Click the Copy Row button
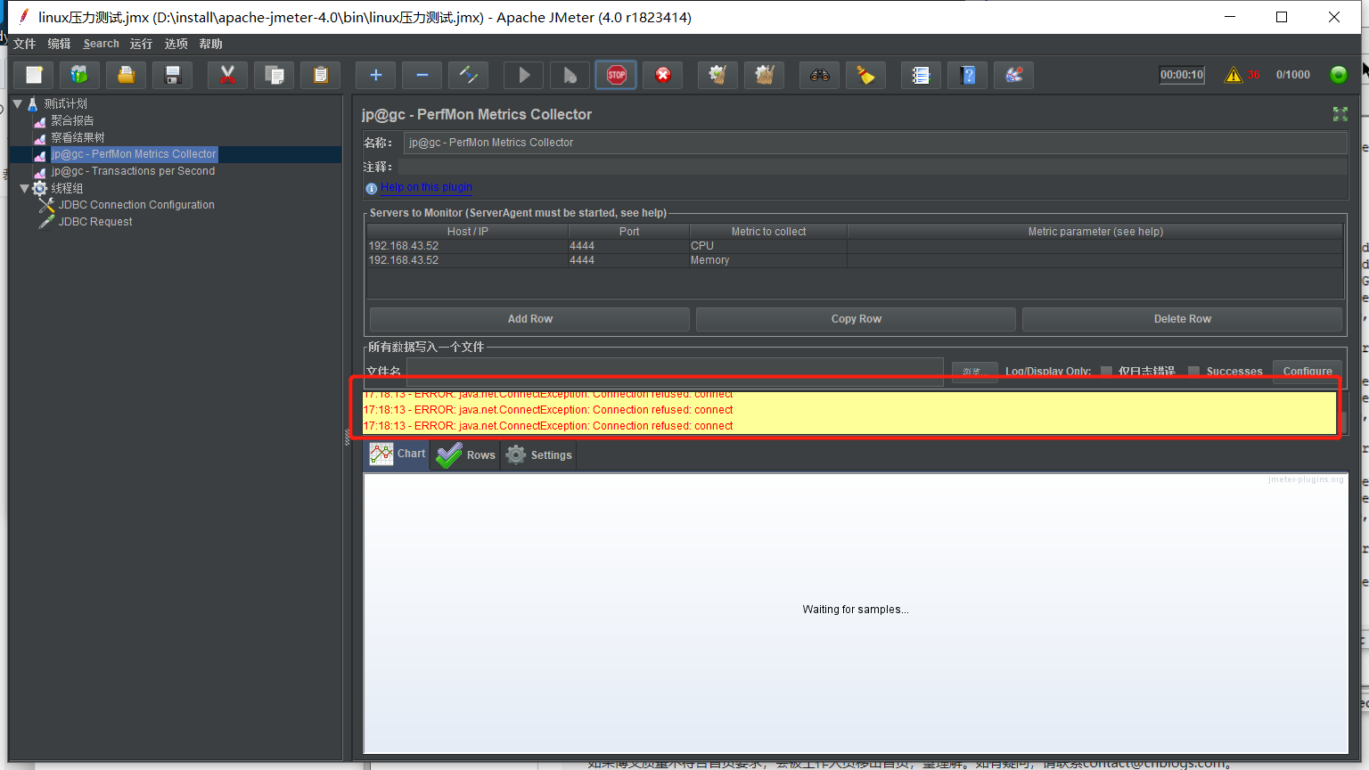This screenshot has height=770, width=1369. (856, 319)
